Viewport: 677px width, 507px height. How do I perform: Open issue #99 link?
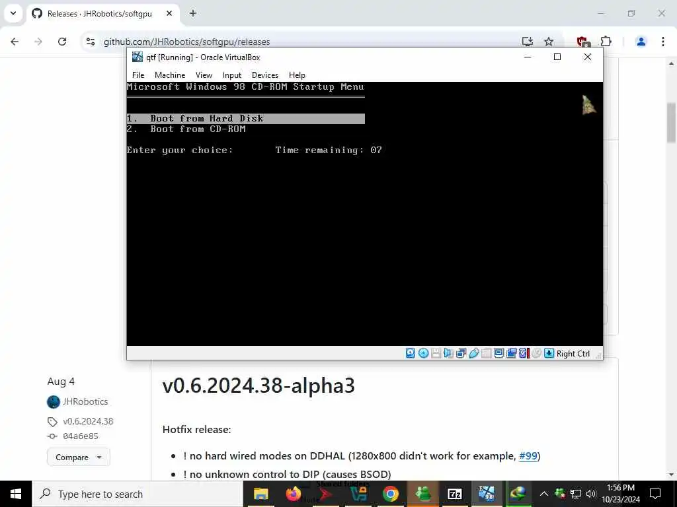click(x=528, y=456)
